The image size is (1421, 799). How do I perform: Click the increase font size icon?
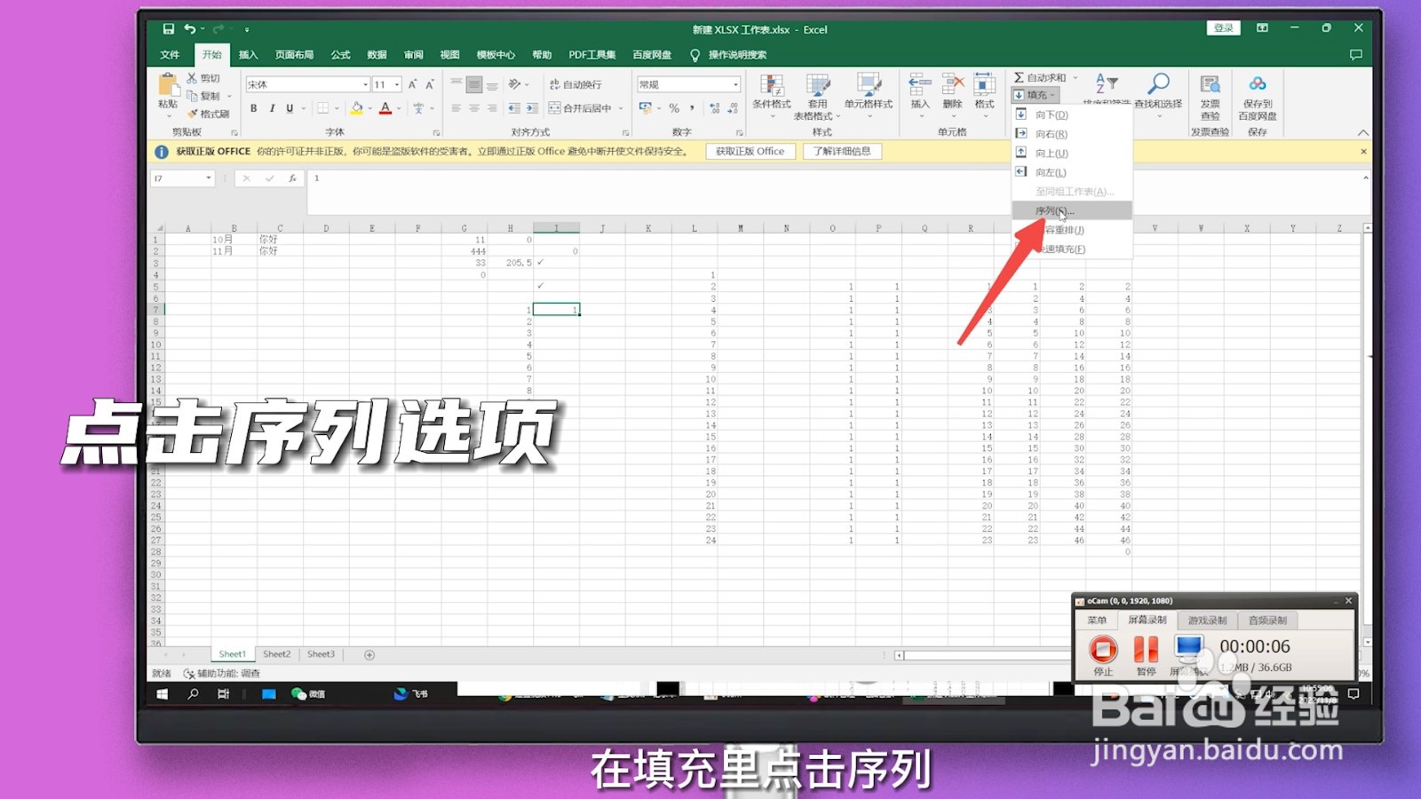pyautogui.click(x=412, y=84)
